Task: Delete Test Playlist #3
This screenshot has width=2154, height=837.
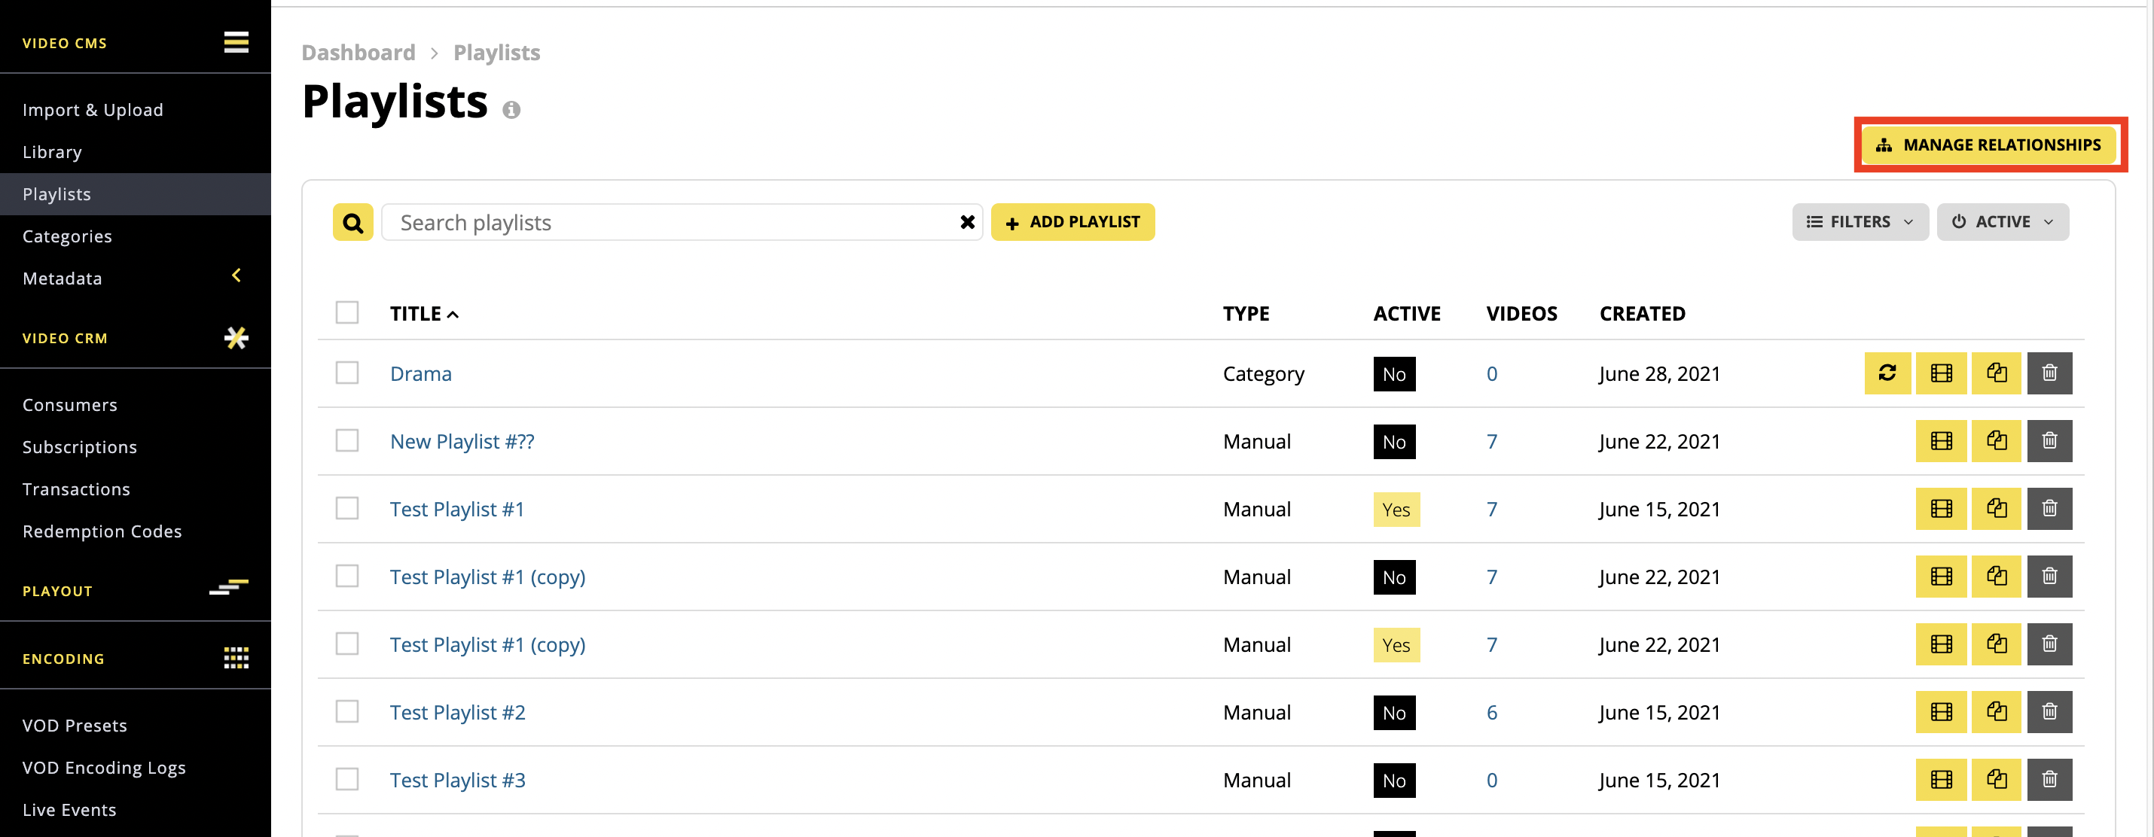Action: 2049,779
